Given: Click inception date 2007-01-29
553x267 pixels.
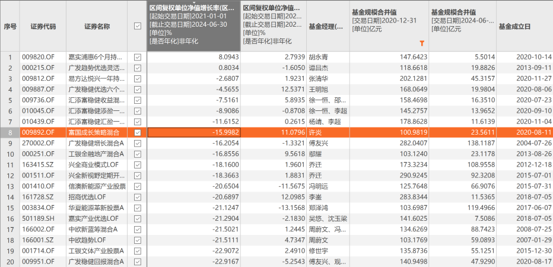Looking at the screenshot, I should (533, 240).
